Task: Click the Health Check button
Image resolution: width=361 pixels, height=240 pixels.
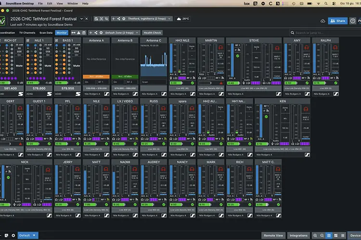Action: [152, 33]
